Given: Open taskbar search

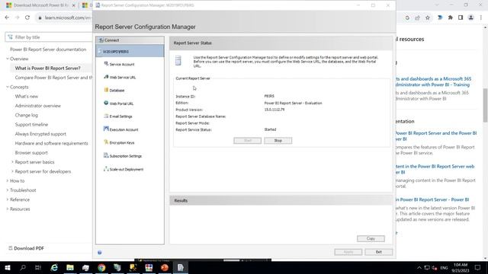Looking at the screenshot, I should click(x=23, y=267).
